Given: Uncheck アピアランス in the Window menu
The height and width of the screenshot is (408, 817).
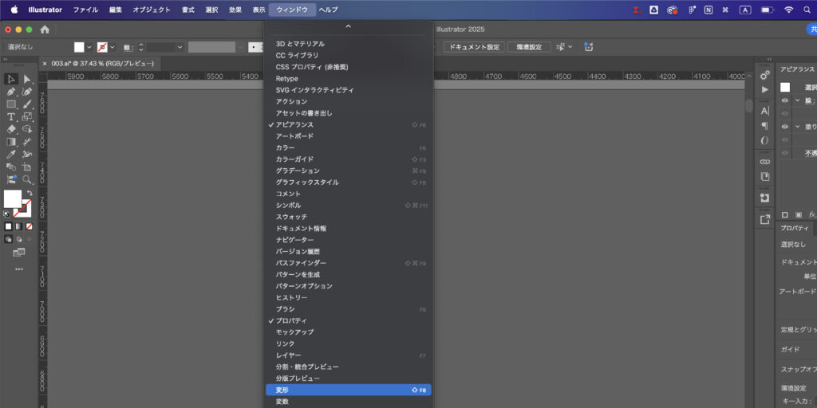Looking at the screenshot, I should [294, 124].
